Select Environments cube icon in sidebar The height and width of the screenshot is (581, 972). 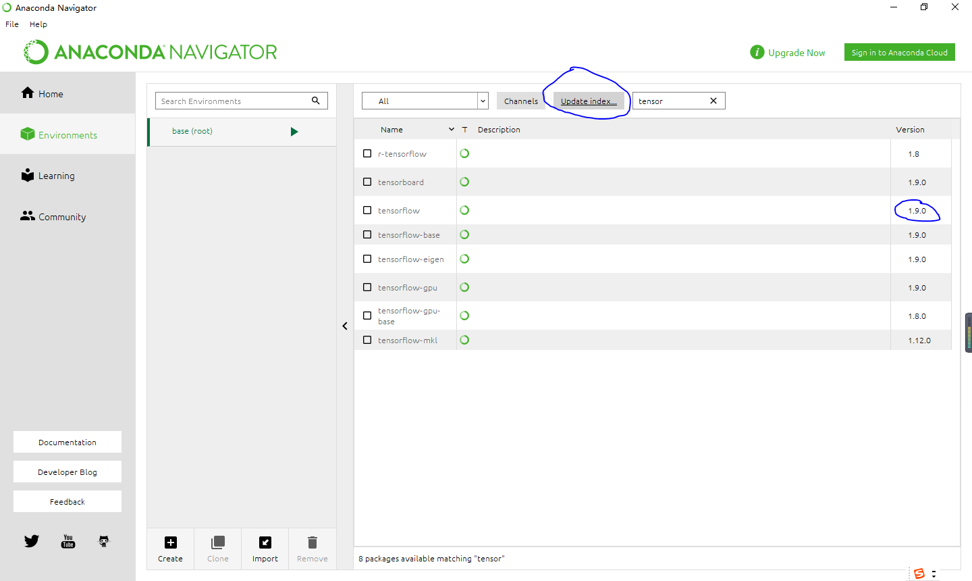tap(28, 134)
